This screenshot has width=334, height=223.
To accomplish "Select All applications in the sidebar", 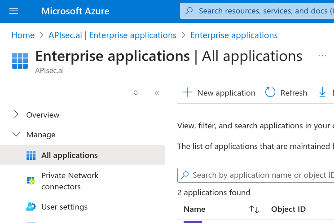I will pyautogui.click(x=70, y=155).
